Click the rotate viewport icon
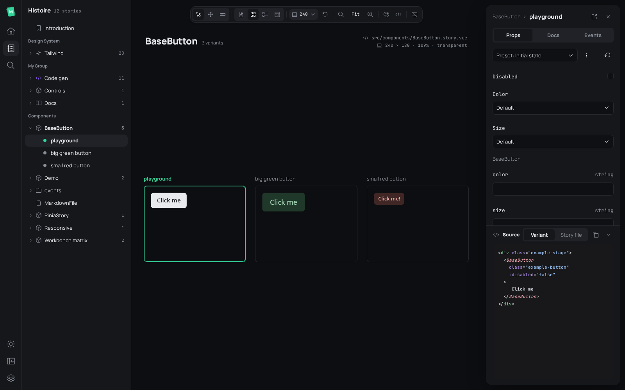Image resolution: width=625 pixels, height=390 pixels. 325,14
